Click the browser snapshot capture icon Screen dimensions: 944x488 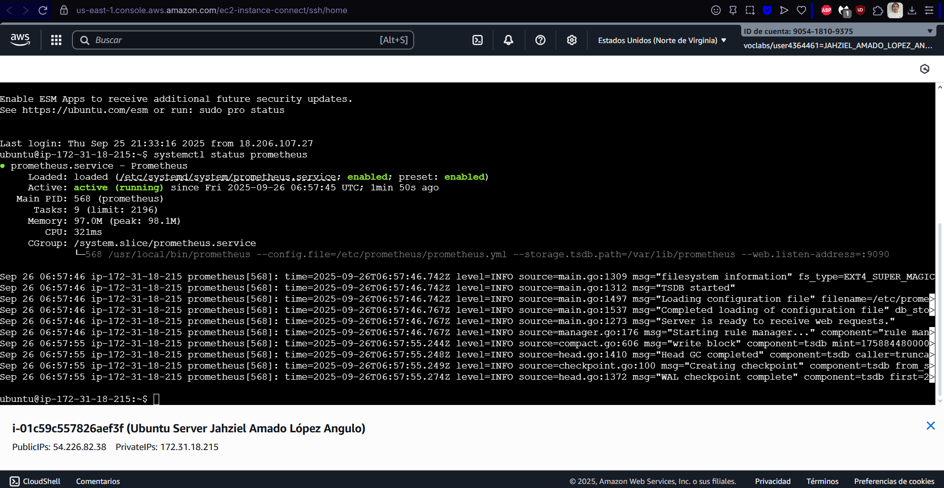[750, 10]
